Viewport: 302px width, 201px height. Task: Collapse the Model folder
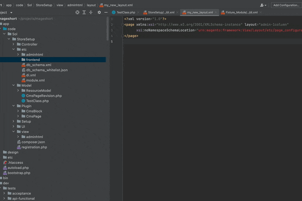[13, 85]
